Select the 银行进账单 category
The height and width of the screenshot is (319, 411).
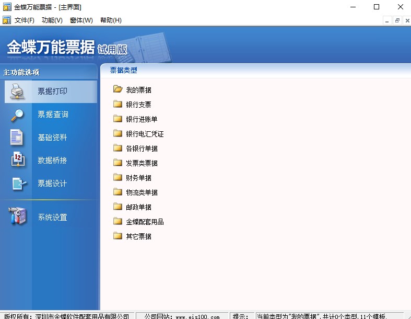point(142,119)
